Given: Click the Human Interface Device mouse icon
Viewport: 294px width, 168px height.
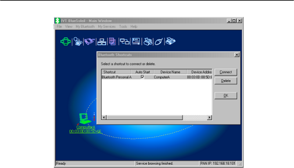Looking at the screenshot, I should click(159, 41).
